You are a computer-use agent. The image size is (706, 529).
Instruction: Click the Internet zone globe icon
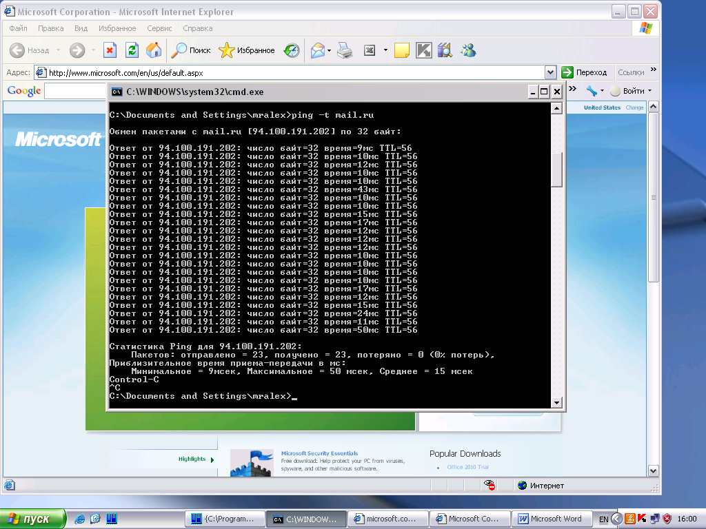523,486
